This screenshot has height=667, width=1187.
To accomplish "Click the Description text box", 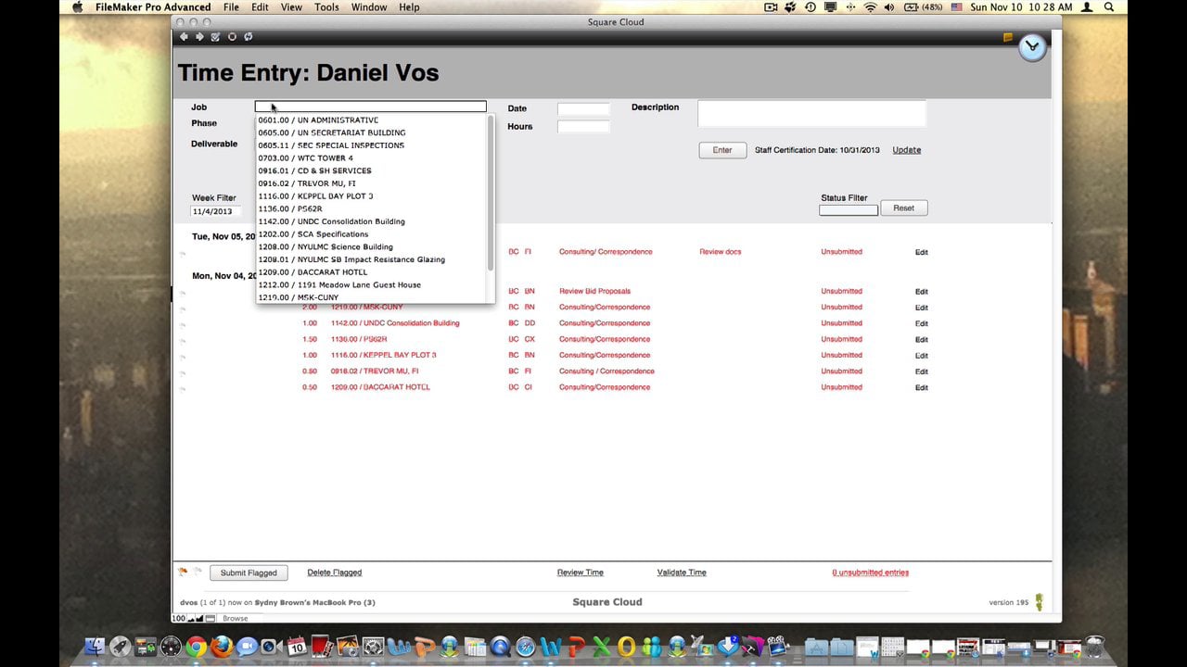I will pyautogui.click(x=811, y=114).
